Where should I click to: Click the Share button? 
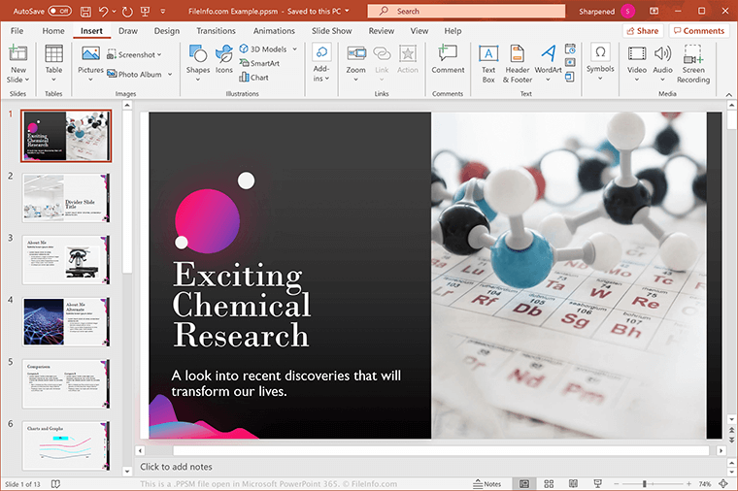coord(642,31)
